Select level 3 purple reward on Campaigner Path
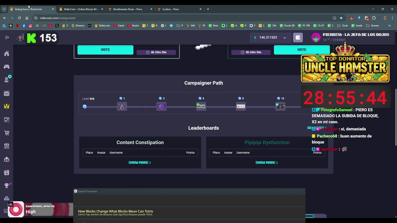The height and width of the screenshot is (223, 397). (x=161, y=107)
